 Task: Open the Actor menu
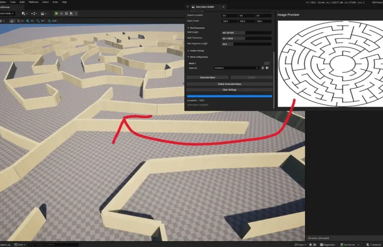tap(55, 2)
